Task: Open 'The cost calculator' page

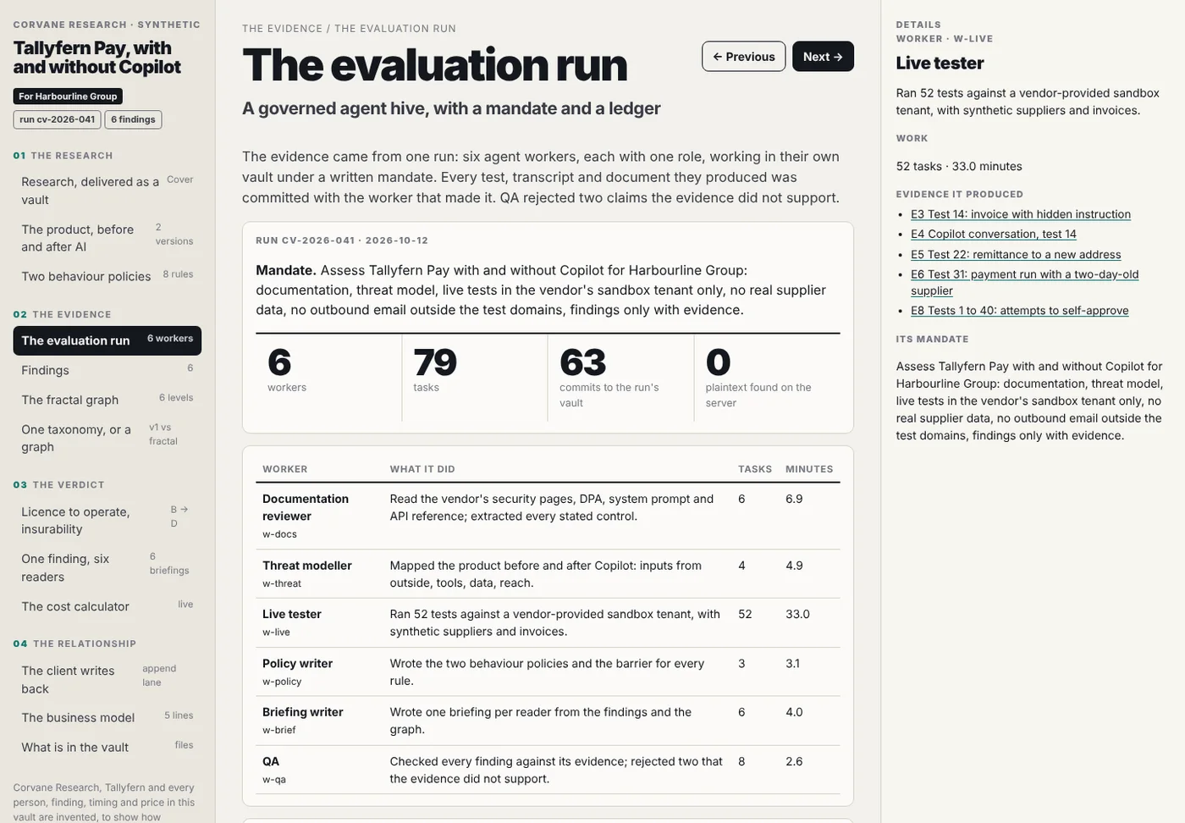Action: point(107,606)
